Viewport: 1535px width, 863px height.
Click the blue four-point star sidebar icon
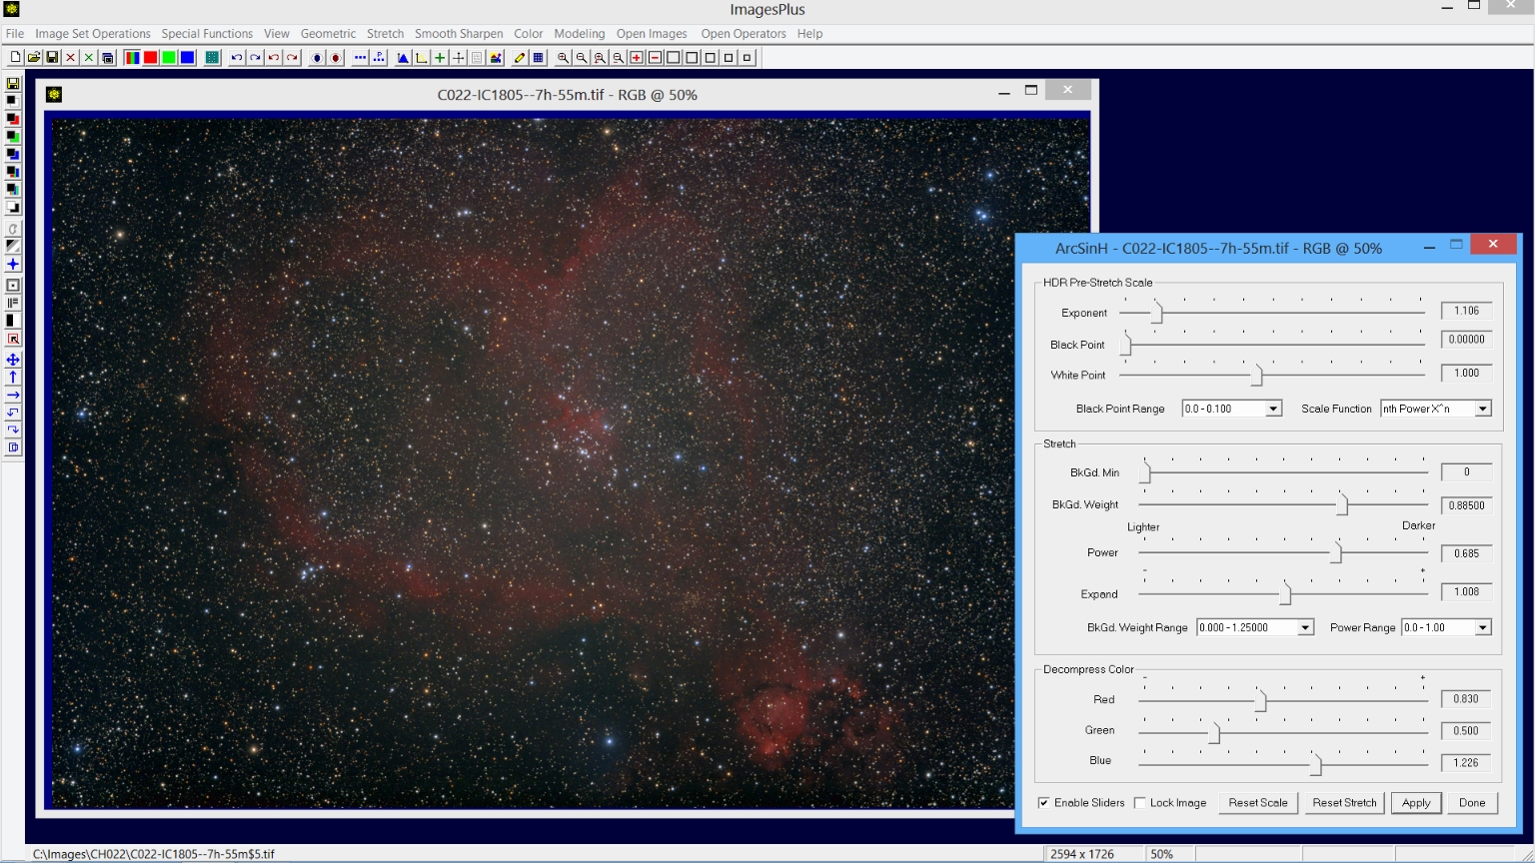coord(13,265)
